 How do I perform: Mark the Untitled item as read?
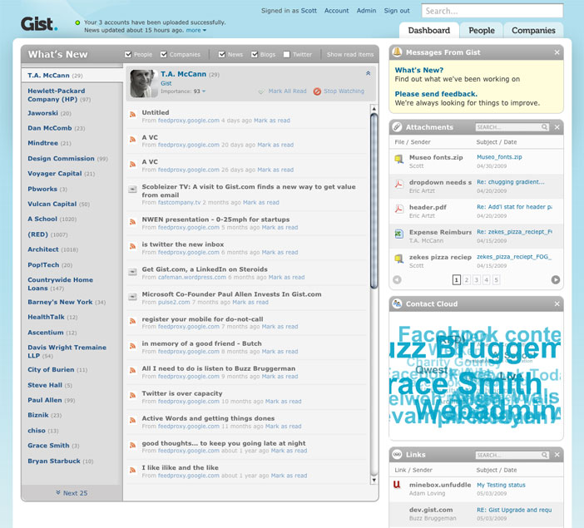(271, 121)
